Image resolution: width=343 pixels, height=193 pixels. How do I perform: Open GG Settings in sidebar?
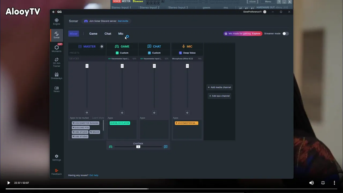pos(57,158)
